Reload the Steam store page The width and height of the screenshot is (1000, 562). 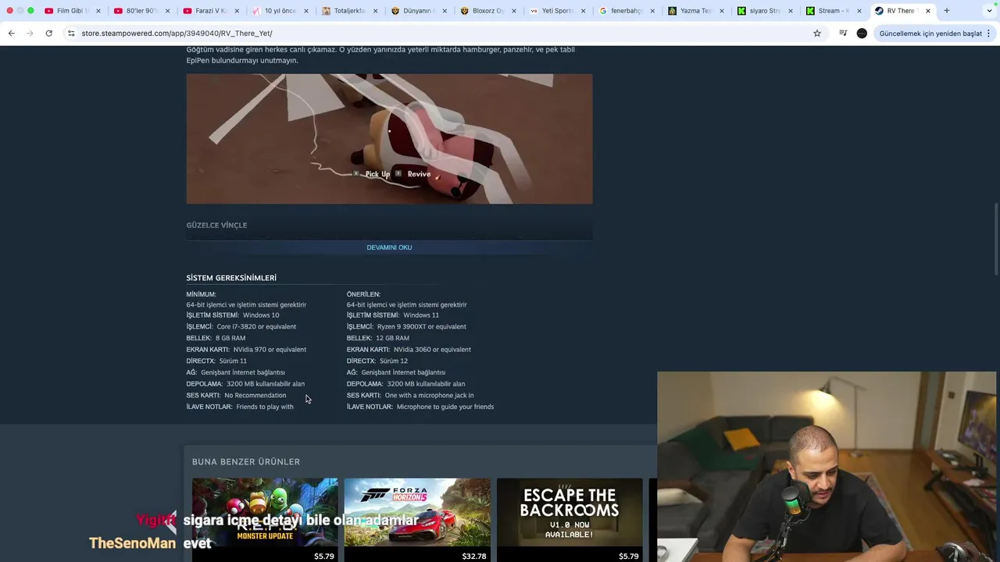coord(48,34)
